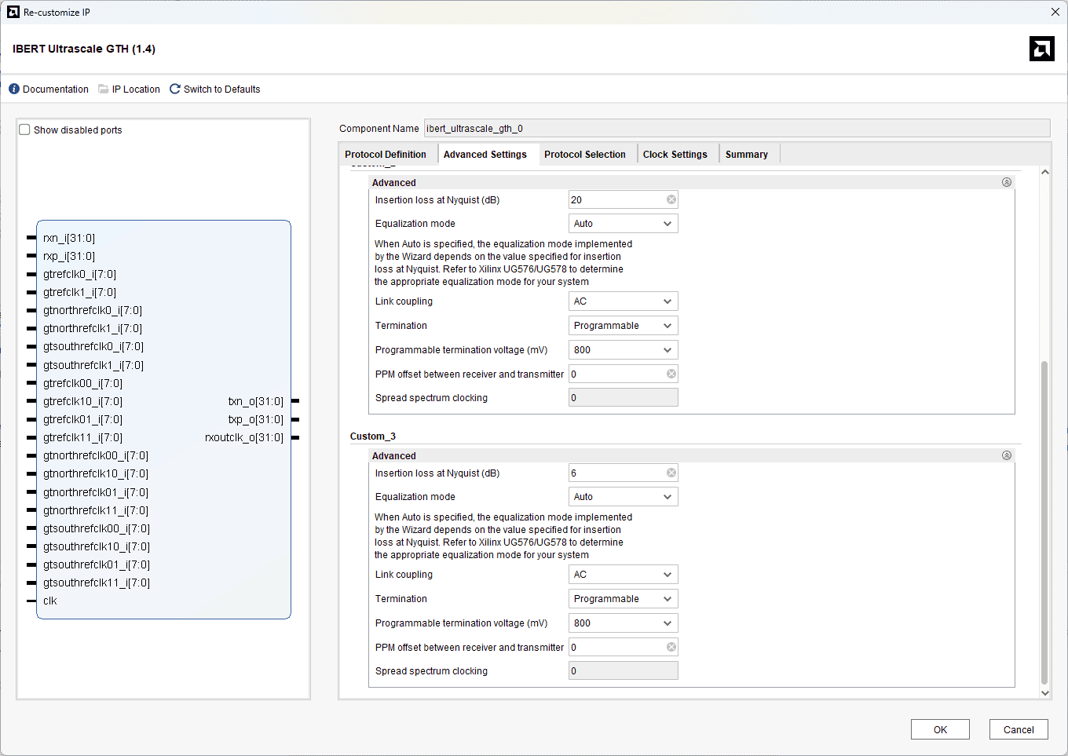The width and height of the screenshot is (1068, 756).
Task: Enable Show disabled ports checkbox
Action: (x=25, y=130)
